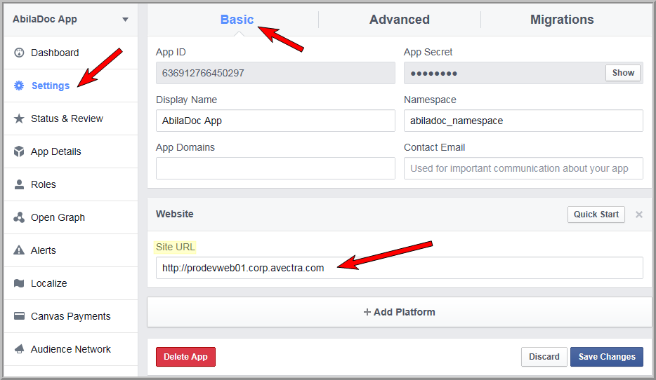Click the App Domains label
The height and width of the screenshot is (380, 656).
click(x=185, y=147)
